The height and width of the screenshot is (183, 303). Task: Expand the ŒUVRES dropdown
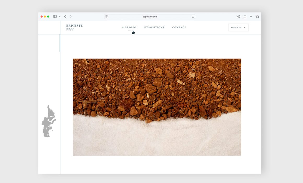click(x=238, y=27)
